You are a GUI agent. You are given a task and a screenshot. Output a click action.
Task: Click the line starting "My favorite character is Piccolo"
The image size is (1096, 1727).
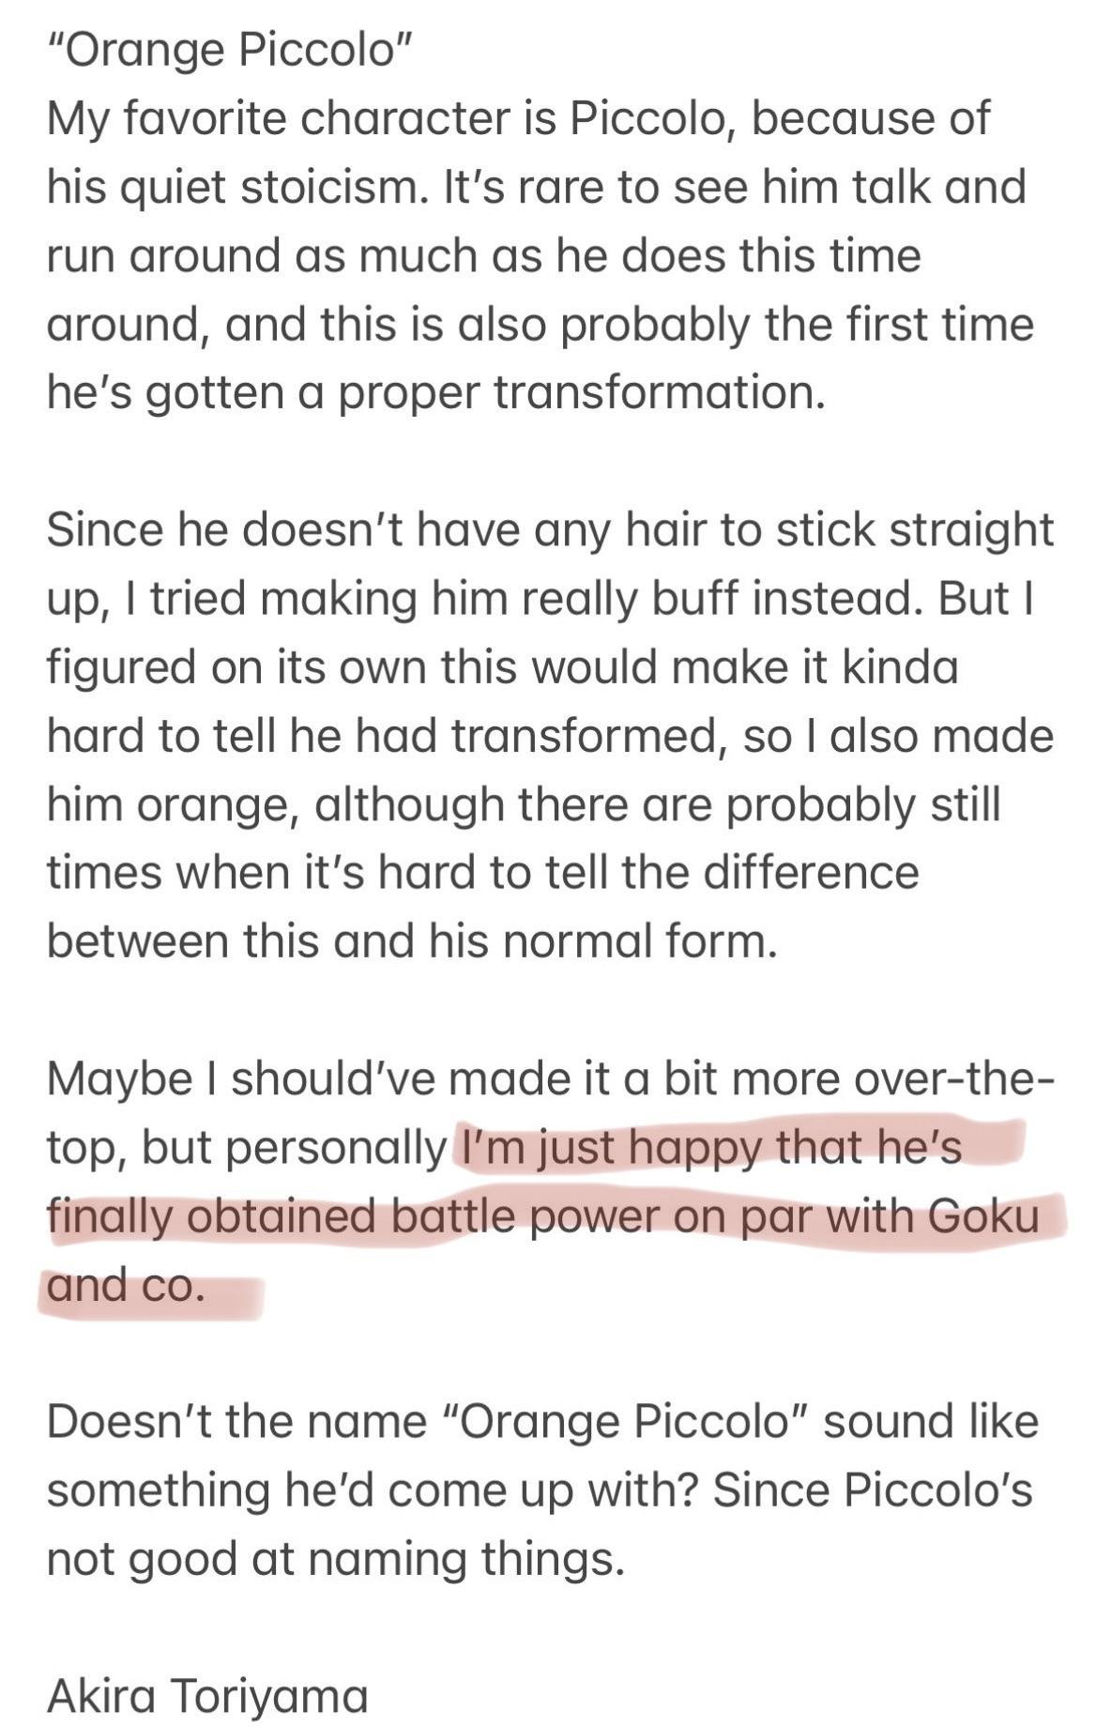(x=518, y=119)
